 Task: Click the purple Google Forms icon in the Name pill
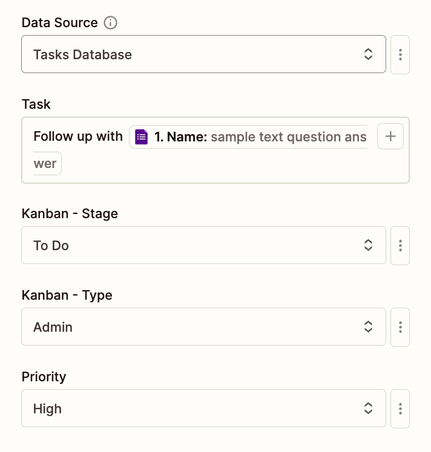click(142, 137)
